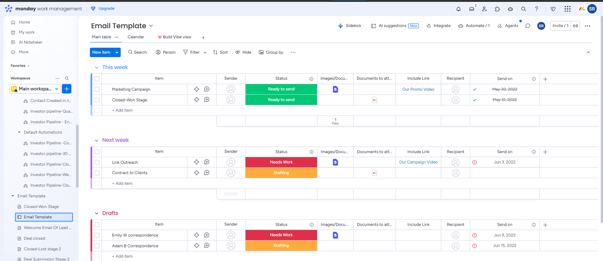The height and width of the screenshot is (261, 603).
Task: Open Our Promo Video link
Action: coord(418,89)
